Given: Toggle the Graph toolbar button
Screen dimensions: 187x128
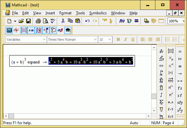Looking at the screenshot, I should (16, 30).
